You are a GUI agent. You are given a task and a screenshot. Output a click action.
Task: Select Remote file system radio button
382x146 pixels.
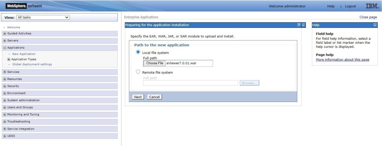pyautogui.click(x=138, y=72)
